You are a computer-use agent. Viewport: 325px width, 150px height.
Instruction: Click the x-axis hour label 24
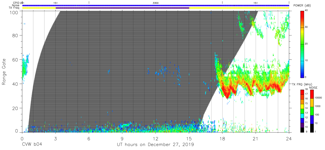coord(289,138)
